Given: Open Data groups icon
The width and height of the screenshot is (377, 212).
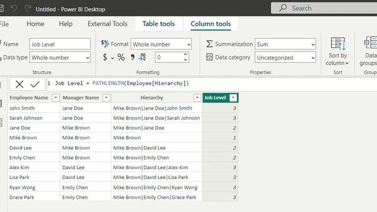Looking at the screenshot, I should (x=371, y=43).
